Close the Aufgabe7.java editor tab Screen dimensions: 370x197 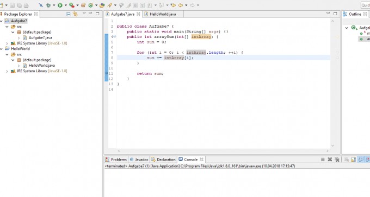click(138, 14)
